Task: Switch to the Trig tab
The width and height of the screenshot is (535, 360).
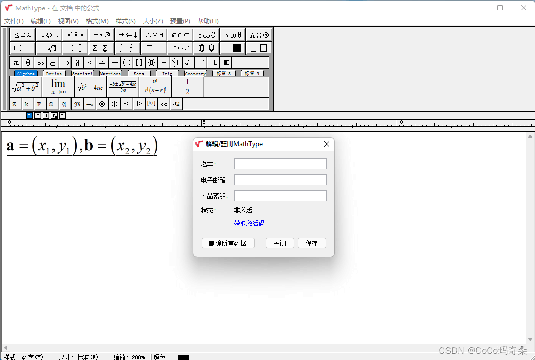Action: (x=167, y=74)
